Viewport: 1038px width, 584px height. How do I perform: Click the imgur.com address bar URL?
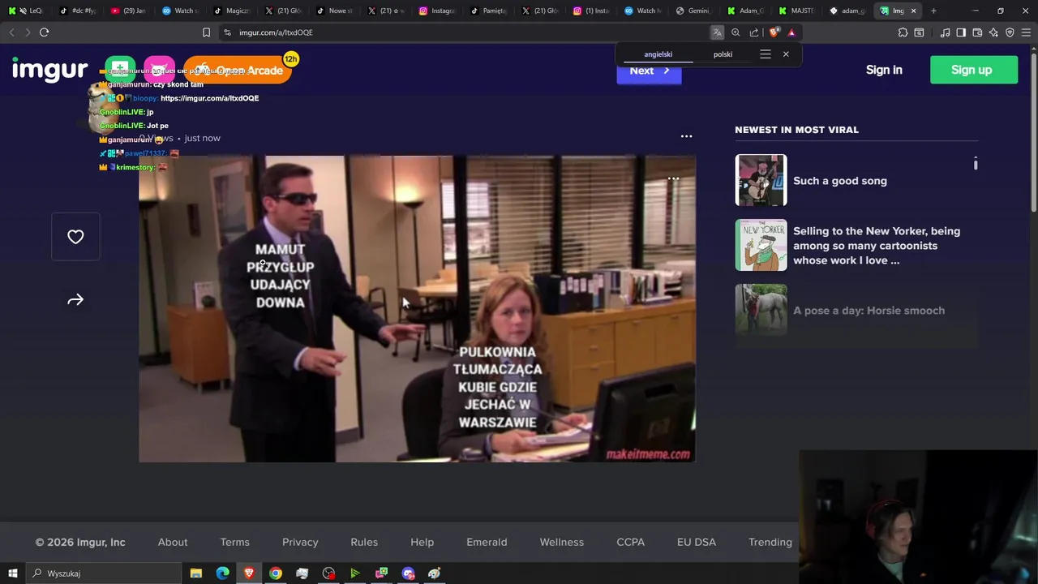click(276, 32)
